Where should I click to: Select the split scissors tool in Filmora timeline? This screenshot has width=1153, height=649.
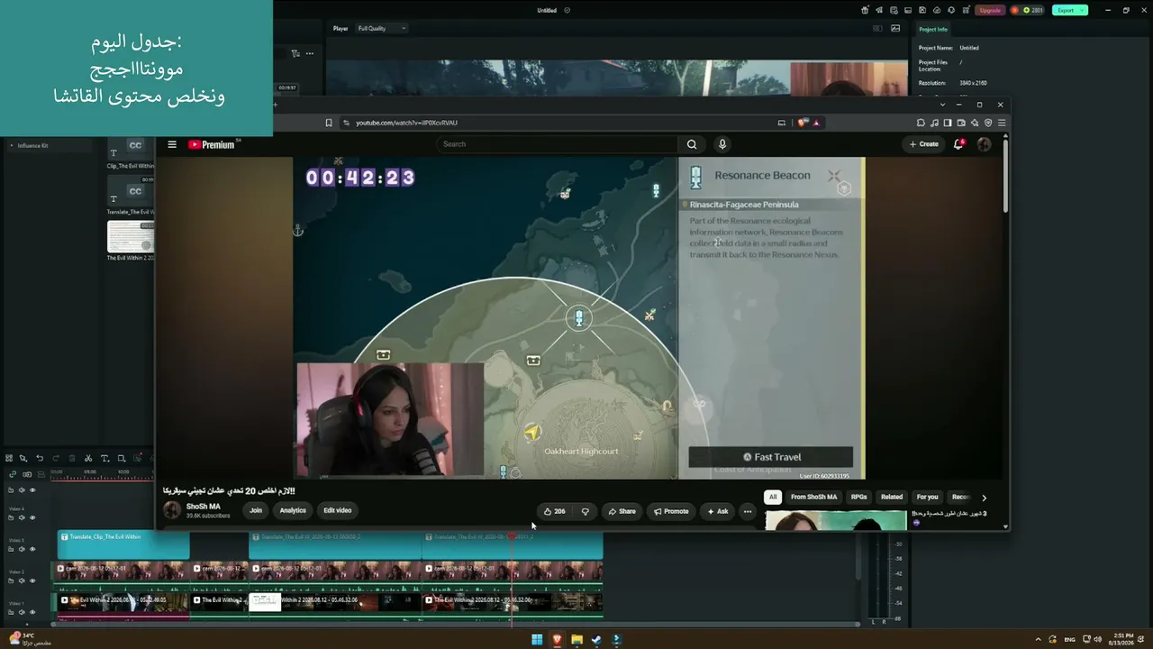point(87,458)
